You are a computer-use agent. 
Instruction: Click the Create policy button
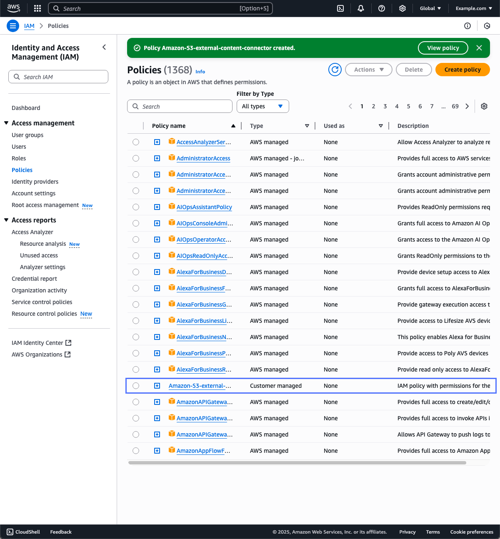click(x=462, y=70)
